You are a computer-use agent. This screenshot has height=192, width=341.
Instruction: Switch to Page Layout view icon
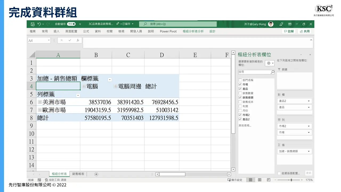click(260, 180)
